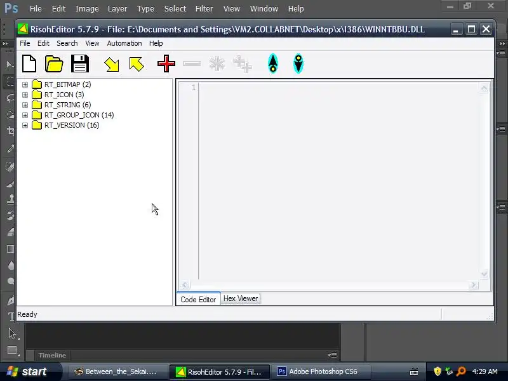
Task: Click the security shield tray icon
Action: click(x=438, y=371)
